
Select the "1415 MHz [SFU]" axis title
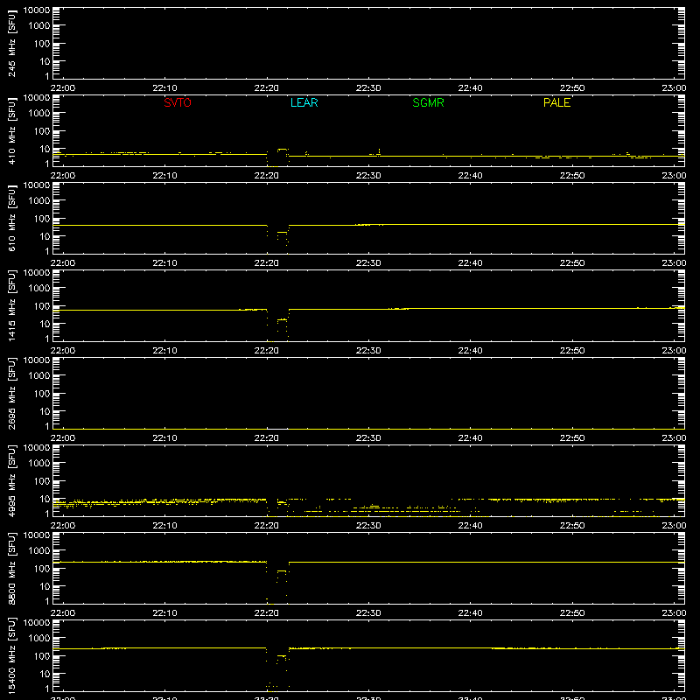[x=12, y=306]
